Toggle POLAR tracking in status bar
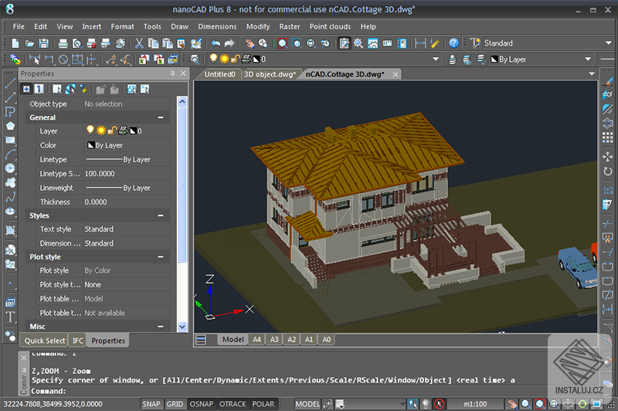 pos(263,404)
